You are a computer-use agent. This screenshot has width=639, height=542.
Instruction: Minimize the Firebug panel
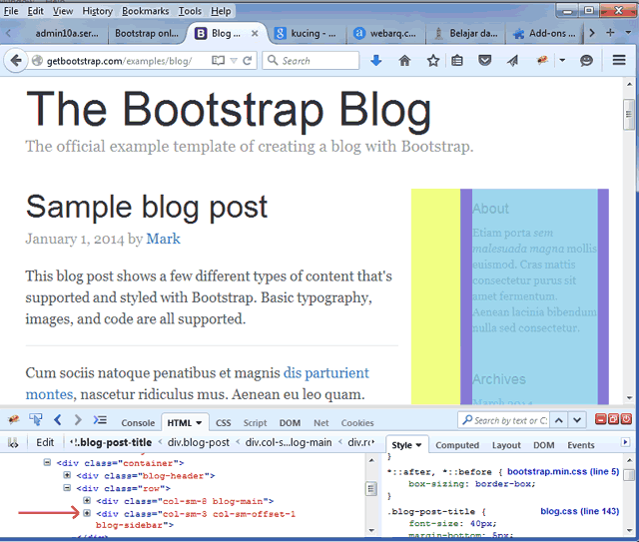point(600,418)
